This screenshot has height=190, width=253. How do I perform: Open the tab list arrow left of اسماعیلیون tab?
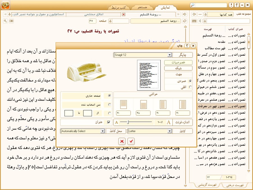coord(10,14)
